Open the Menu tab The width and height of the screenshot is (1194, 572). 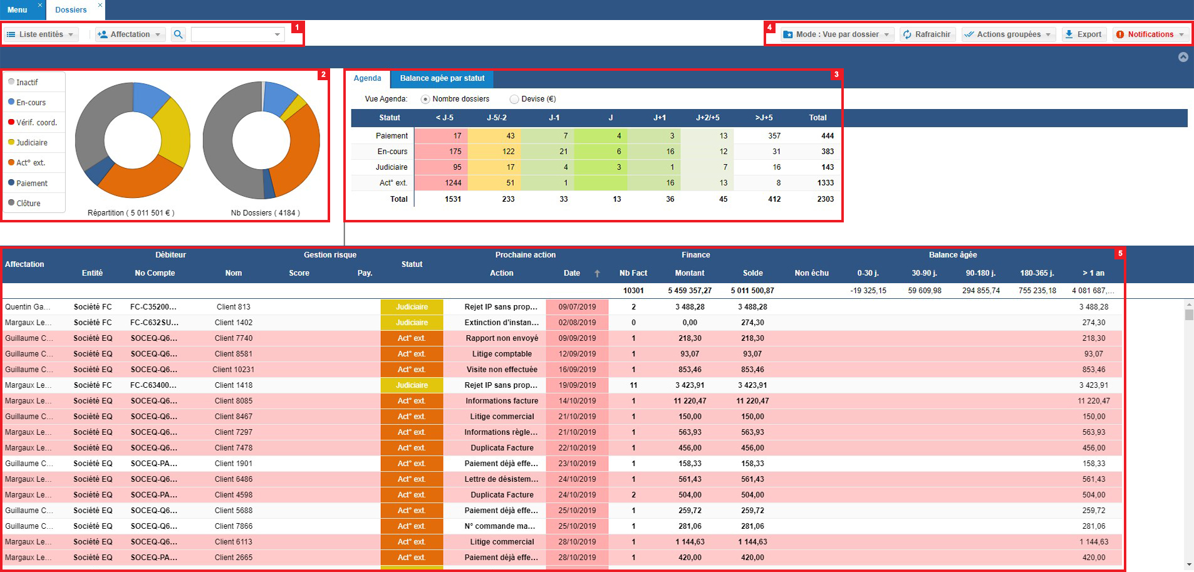coord(18,10)
